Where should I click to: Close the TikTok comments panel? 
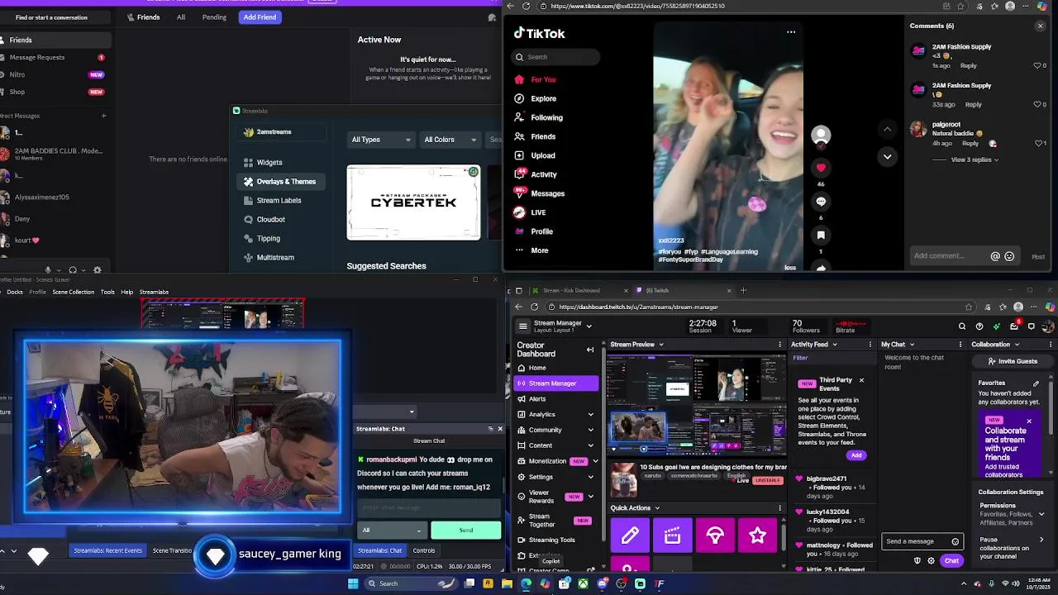tap(1040, 26)
